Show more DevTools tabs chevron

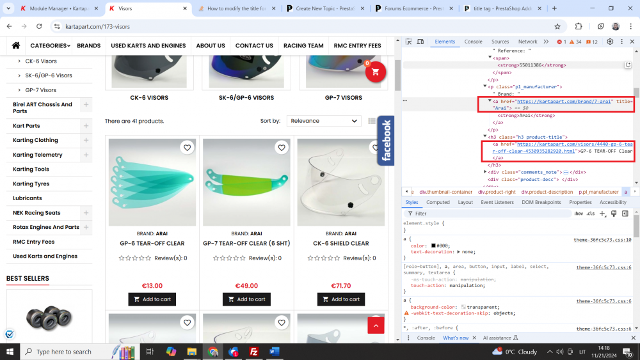coord(546,42)
